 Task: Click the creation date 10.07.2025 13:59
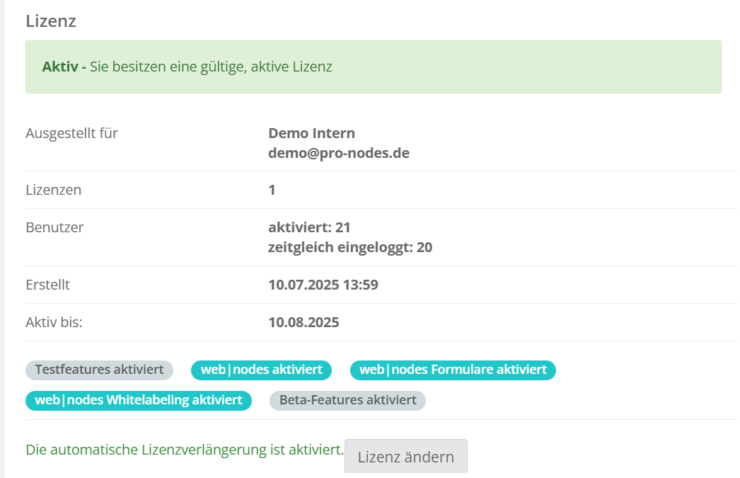(323, 285)
